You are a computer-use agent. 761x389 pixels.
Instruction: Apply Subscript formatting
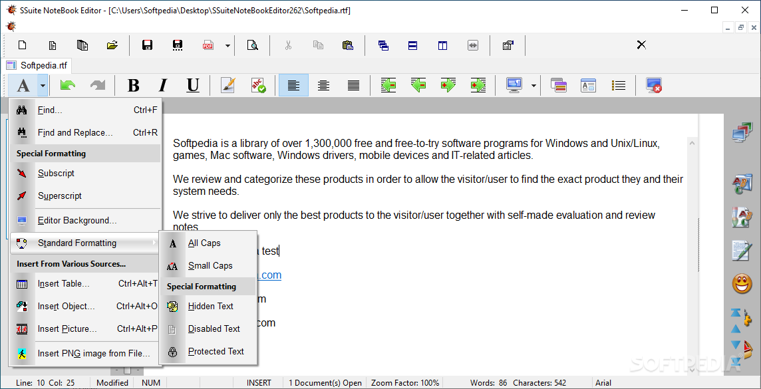click(85, 173)
